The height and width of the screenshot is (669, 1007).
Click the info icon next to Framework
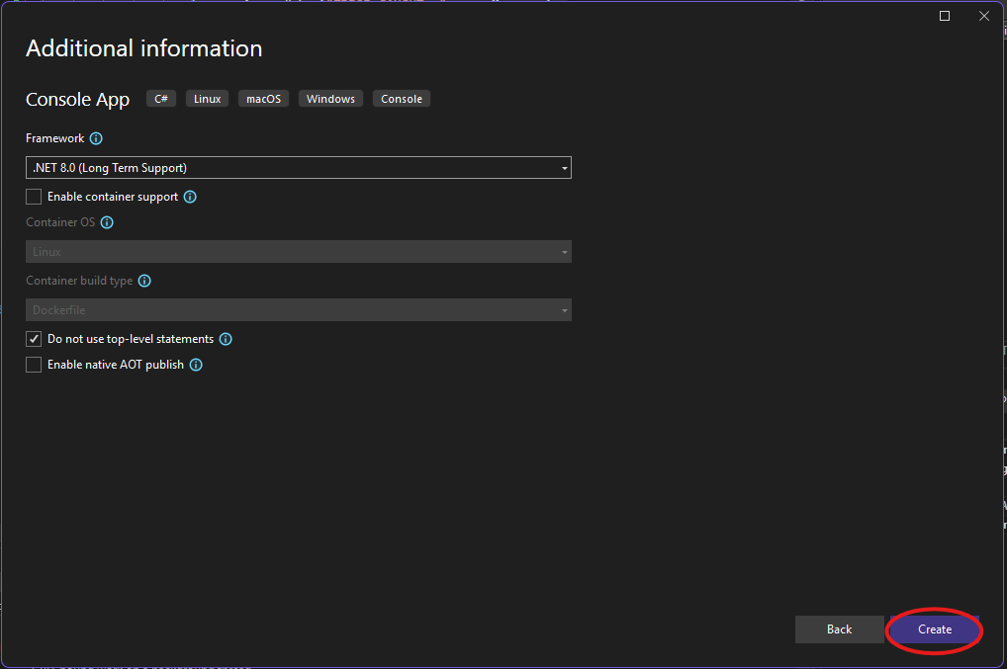click(x=96, y=139)
